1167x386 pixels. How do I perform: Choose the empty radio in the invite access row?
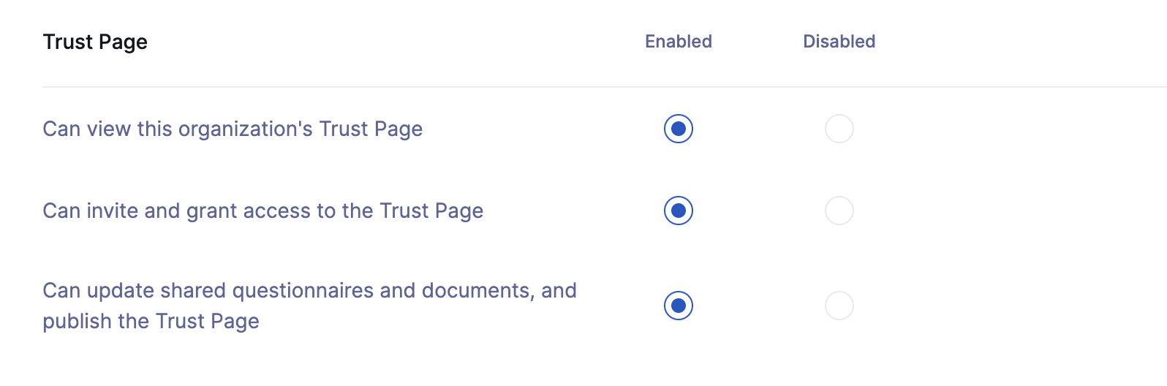point(839,211)
